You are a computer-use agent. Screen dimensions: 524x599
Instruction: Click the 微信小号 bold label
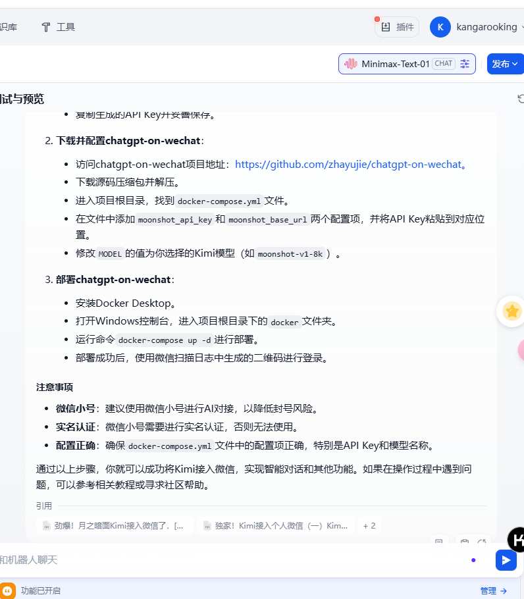75,409
